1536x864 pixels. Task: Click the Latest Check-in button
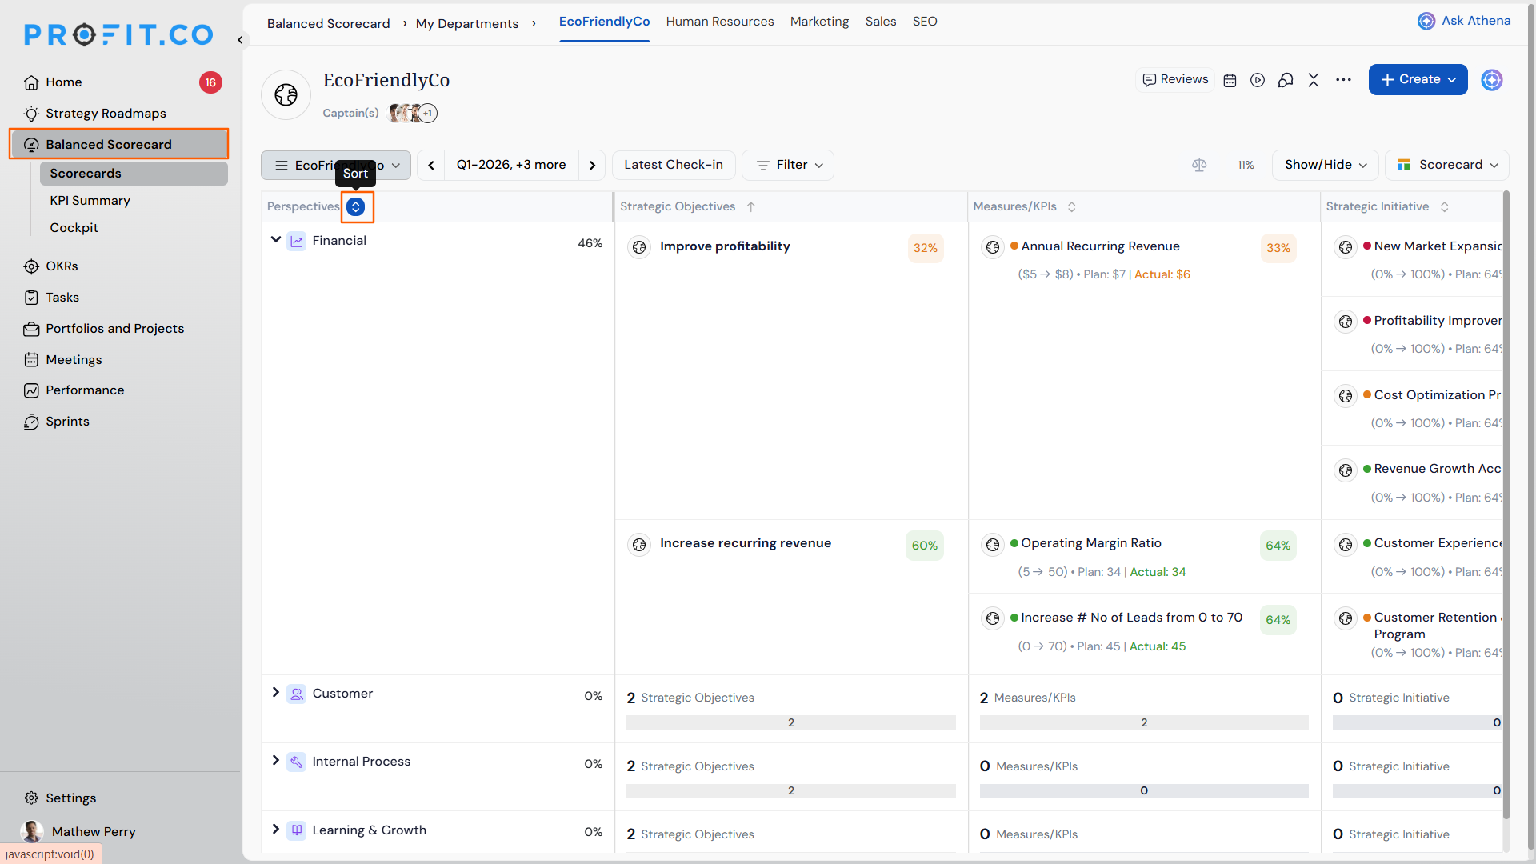pyautogui.click(x=674, y=165)
